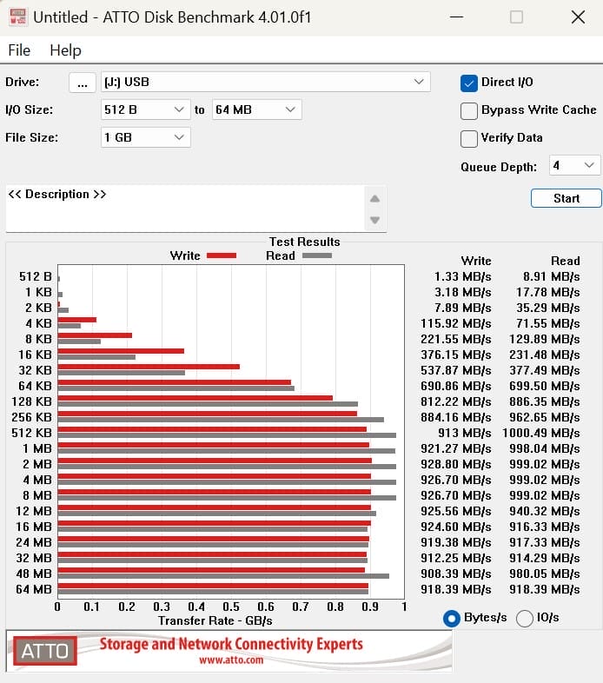Click the 4 KB row label
The height and width of the screenshot is (683, 603).
[38, 323]
